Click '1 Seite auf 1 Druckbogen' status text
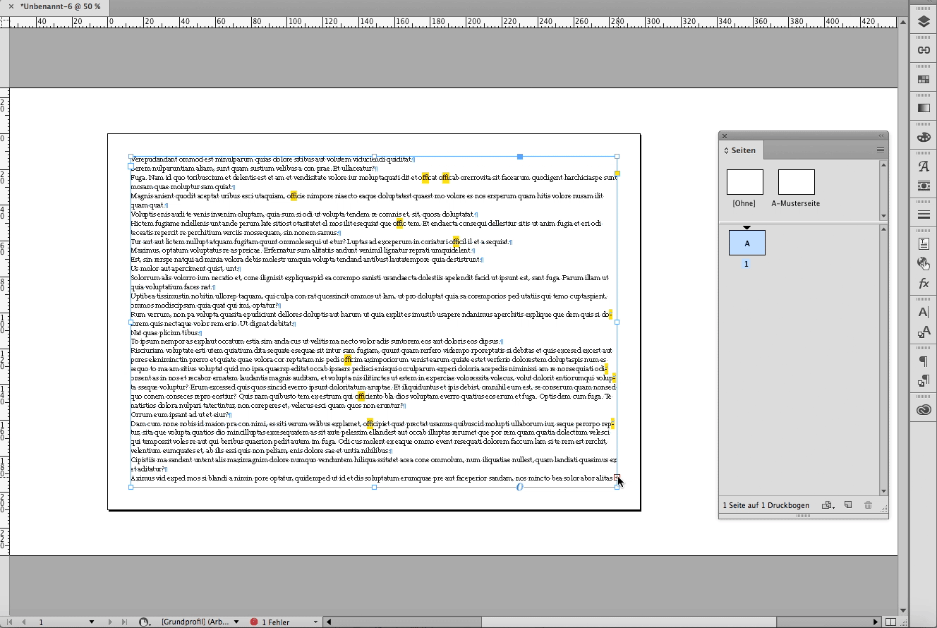Viewport: 937px width, 628px height. click(x=766, y=506)
